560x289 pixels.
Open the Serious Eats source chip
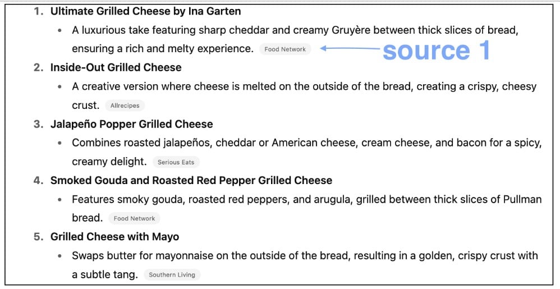[x=176, y=162]
